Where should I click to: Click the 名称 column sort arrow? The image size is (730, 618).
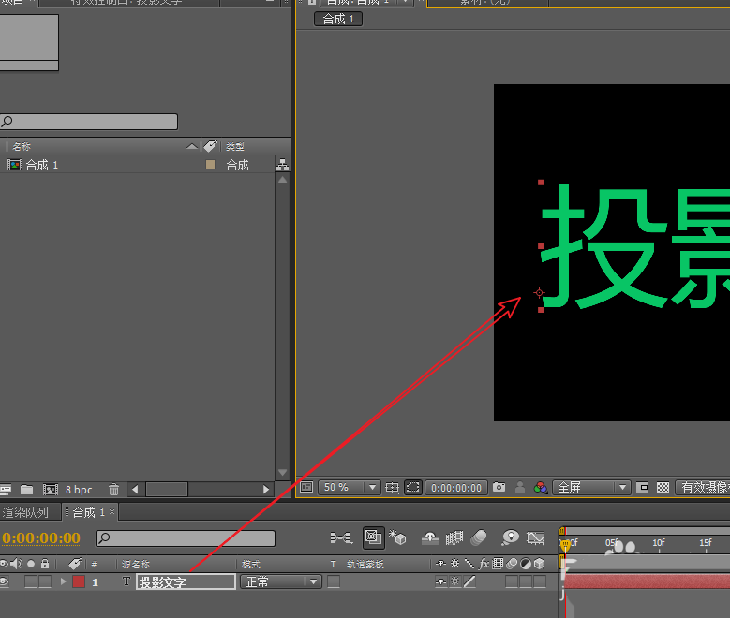coord(191,147)
